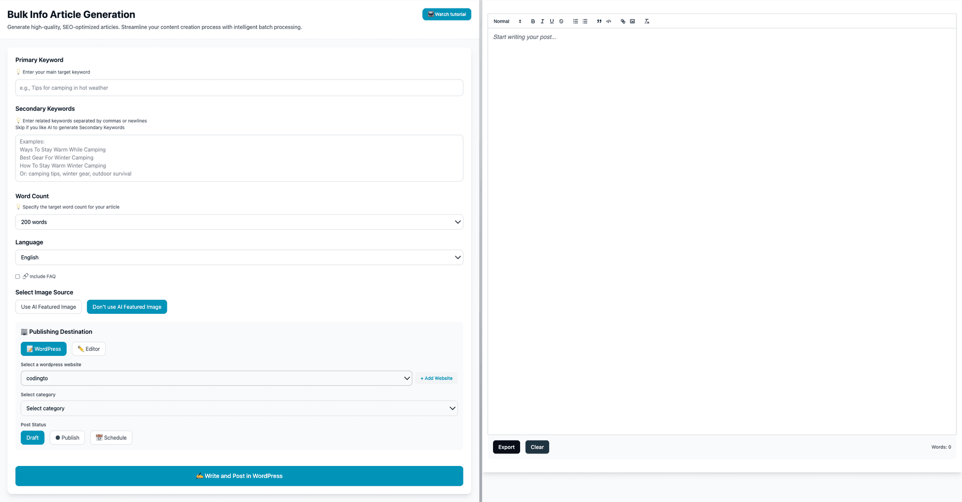Insert an ordered list
This screenshot has width=962, height=502.
point(575,21)
